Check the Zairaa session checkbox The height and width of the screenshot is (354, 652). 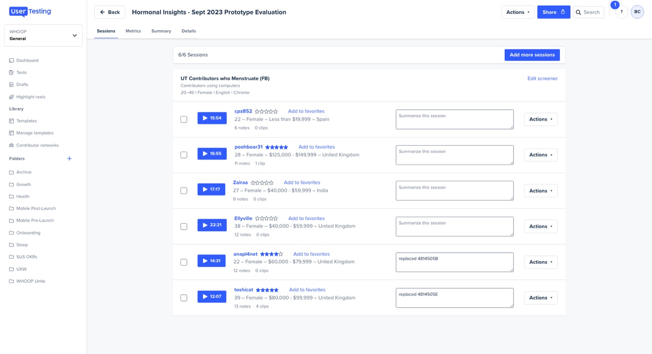coord(184,191)
